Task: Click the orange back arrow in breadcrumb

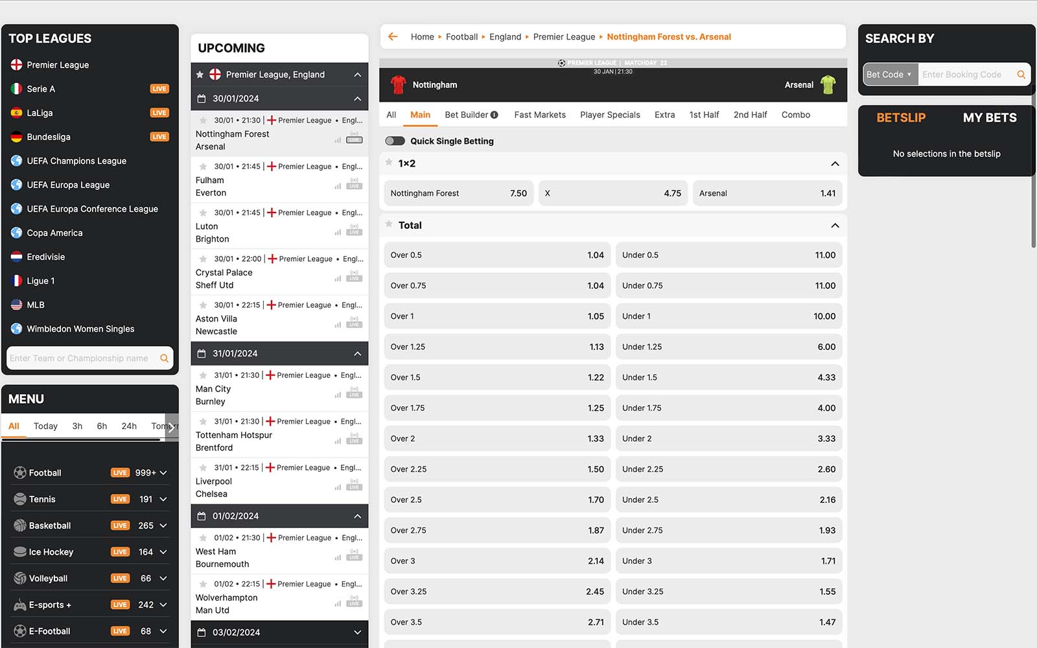Action: (x=393, y=37)
